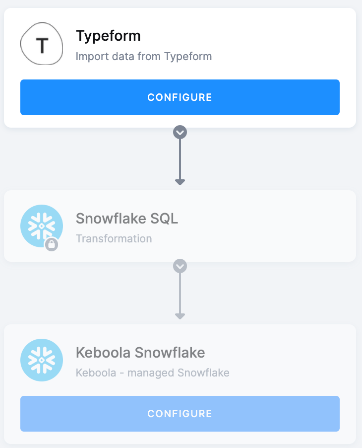Click the lock badge on Snowflake SQL icon
This screenshot has height=448, width=362.
tap(51, 244)
